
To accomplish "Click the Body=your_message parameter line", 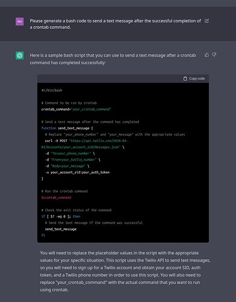I will click(x=67, y=166).
